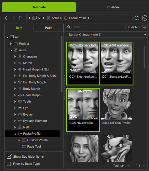Switch to the Custom tab
The width and height of the screenshot is (149, 171).
pyautogui.click(x=113, y=7)
